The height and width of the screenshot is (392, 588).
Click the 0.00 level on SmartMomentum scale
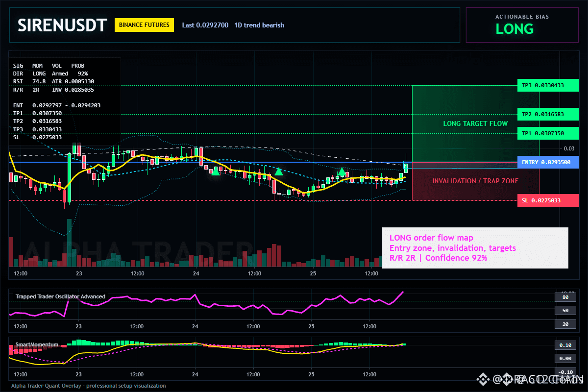pos(565,359)
